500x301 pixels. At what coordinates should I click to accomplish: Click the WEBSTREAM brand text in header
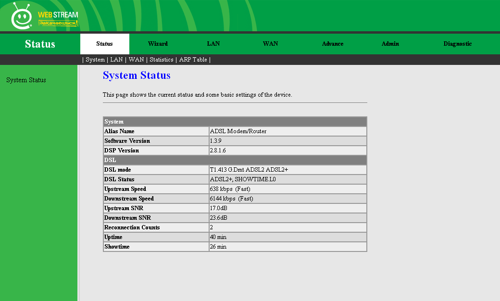(58, 15)
